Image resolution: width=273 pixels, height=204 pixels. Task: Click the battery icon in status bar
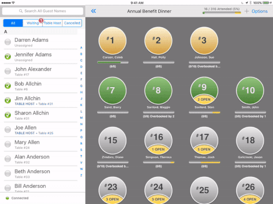pos(266,3)
